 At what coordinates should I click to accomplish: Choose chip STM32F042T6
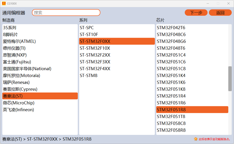(x=171, y=28)
